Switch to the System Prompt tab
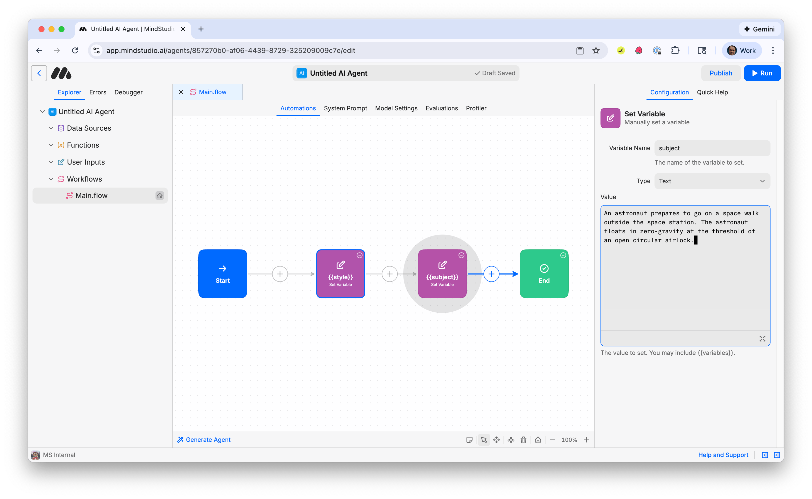The width and height of the screenshot is (812, 499). click(x=345, y=108)
